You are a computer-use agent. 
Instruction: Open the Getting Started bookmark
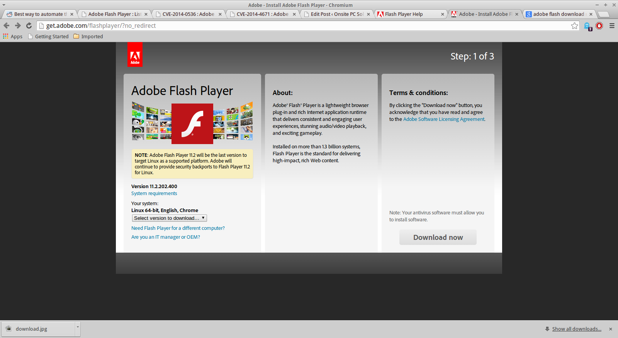pyautogui.click(x=48, y=36)
